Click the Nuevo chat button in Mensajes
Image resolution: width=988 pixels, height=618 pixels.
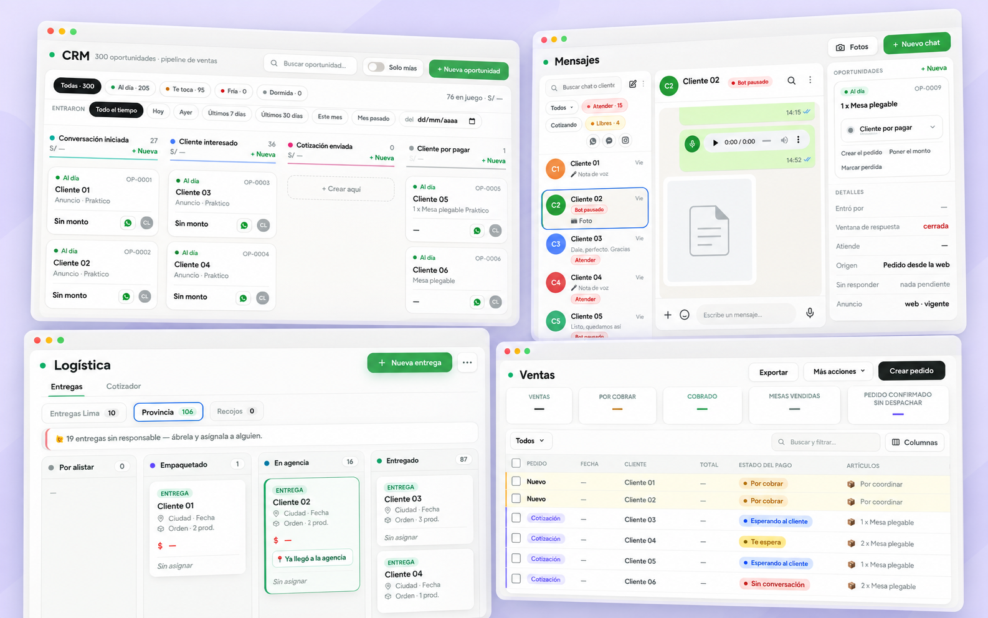(x=916, y=44)
